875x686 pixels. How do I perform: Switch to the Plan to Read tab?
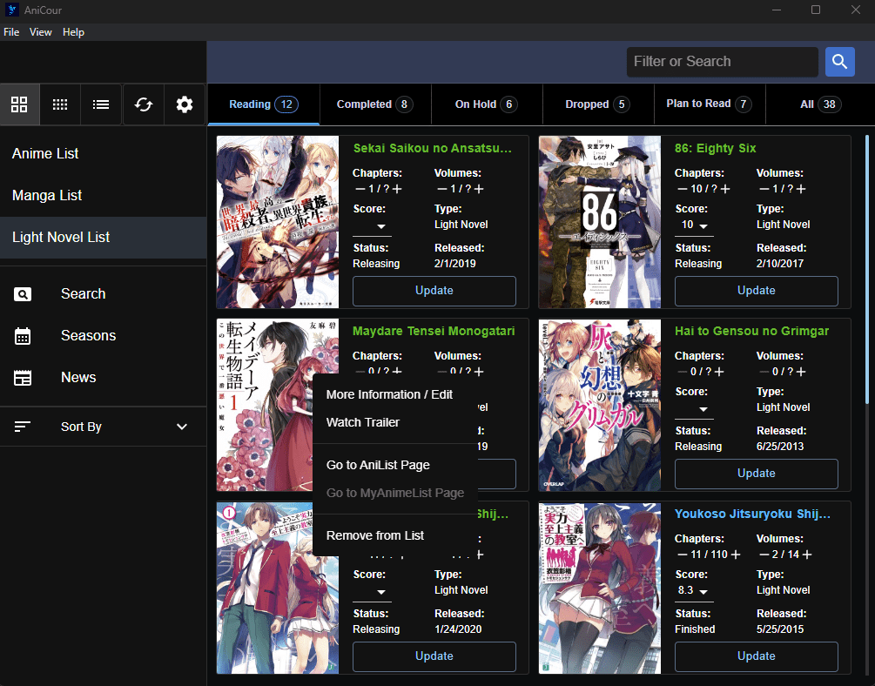pos(710,104)
